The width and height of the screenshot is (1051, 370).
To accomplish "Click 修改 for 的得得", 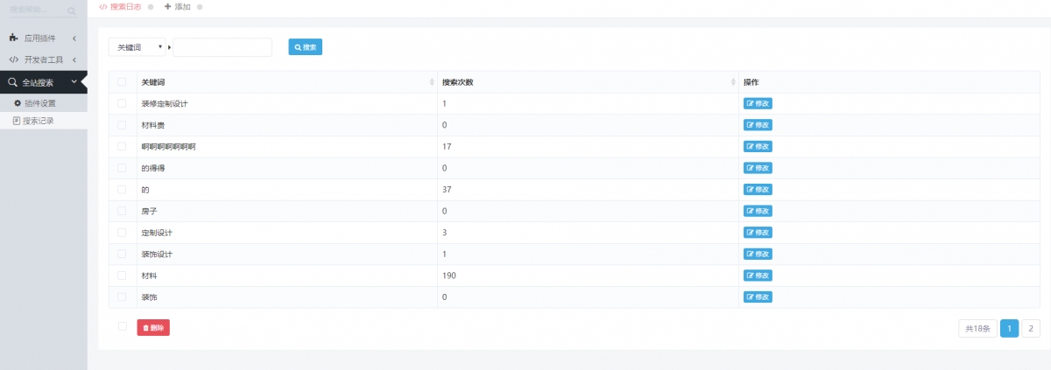I will click(758, 168).
